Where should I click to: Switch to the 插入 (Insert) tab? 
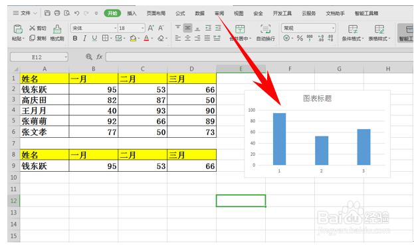(132, 13)
